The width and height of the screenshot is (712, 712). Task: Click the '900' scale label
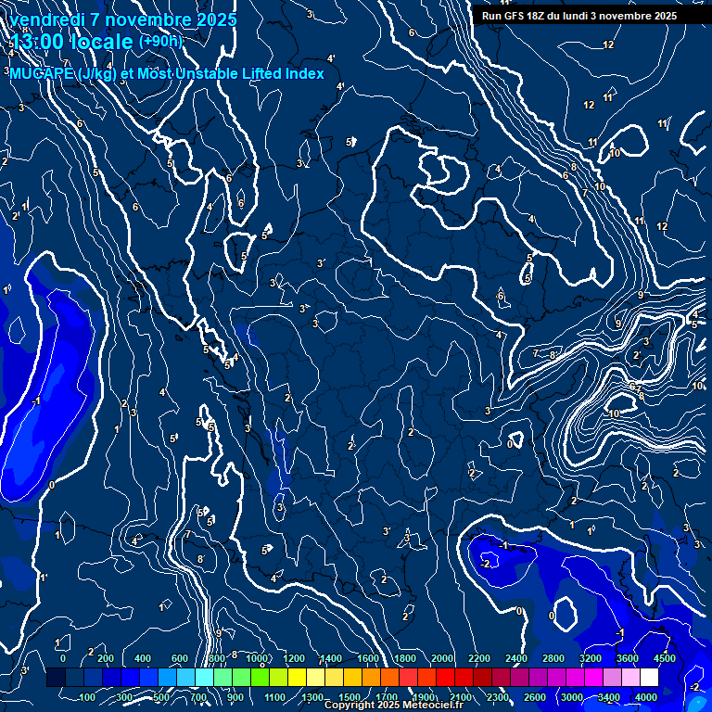click(x=235, y=697)
